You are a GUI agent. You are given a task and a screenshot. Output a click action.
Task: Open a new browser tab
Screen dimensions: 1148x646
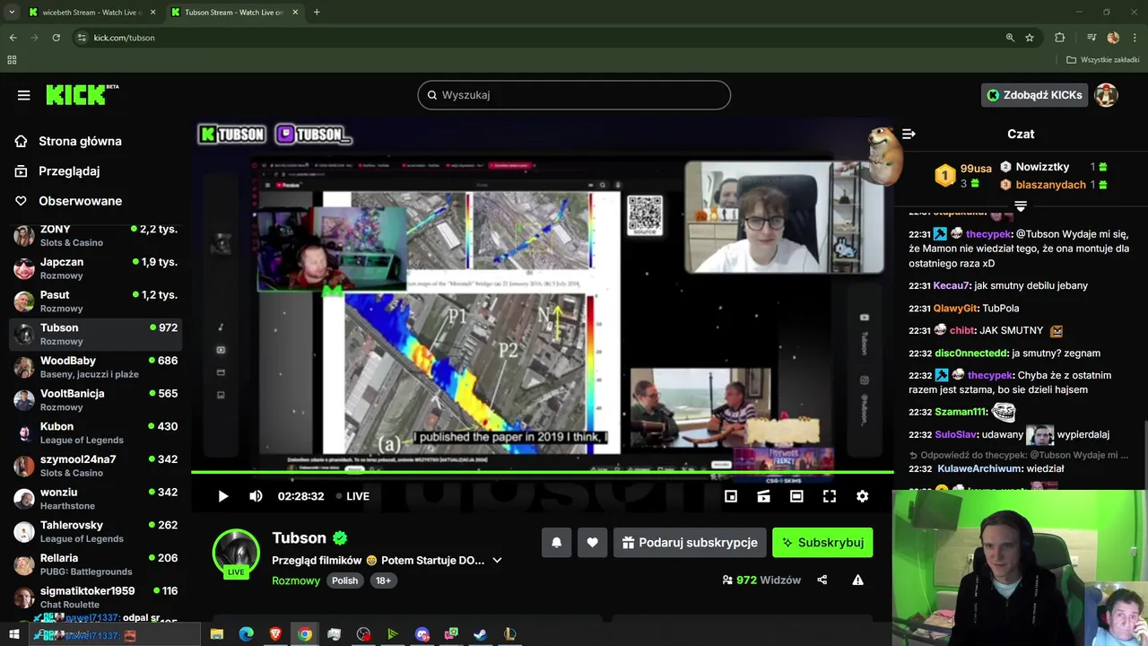[x=317, y=13]
